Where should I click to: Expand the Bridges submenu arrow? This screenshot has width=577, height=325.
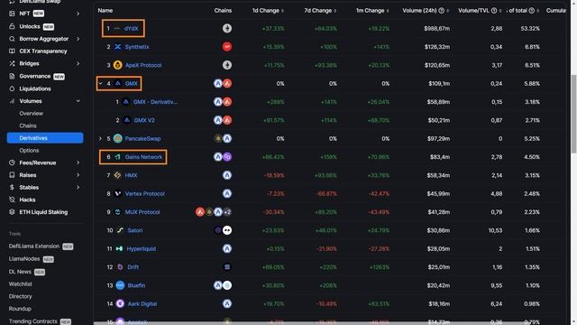coord(78,63)
